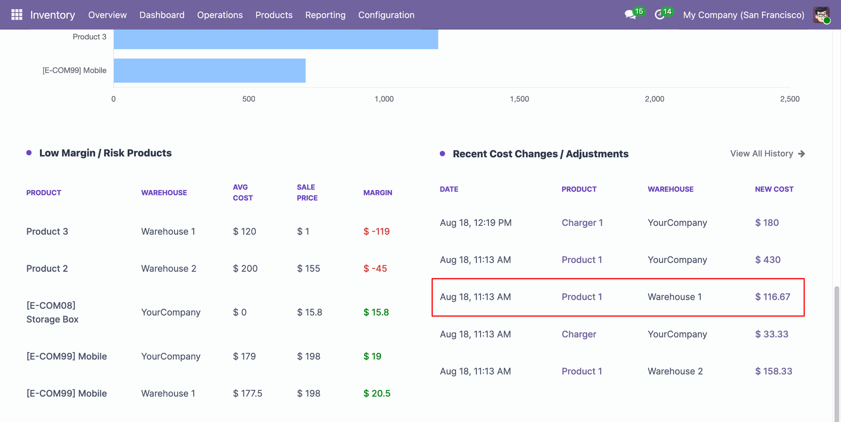Screen dimensions: 841x422
Task: Select [E-COM08] Storage Box row
Action: pyautogui.click(x=53, y=313)
